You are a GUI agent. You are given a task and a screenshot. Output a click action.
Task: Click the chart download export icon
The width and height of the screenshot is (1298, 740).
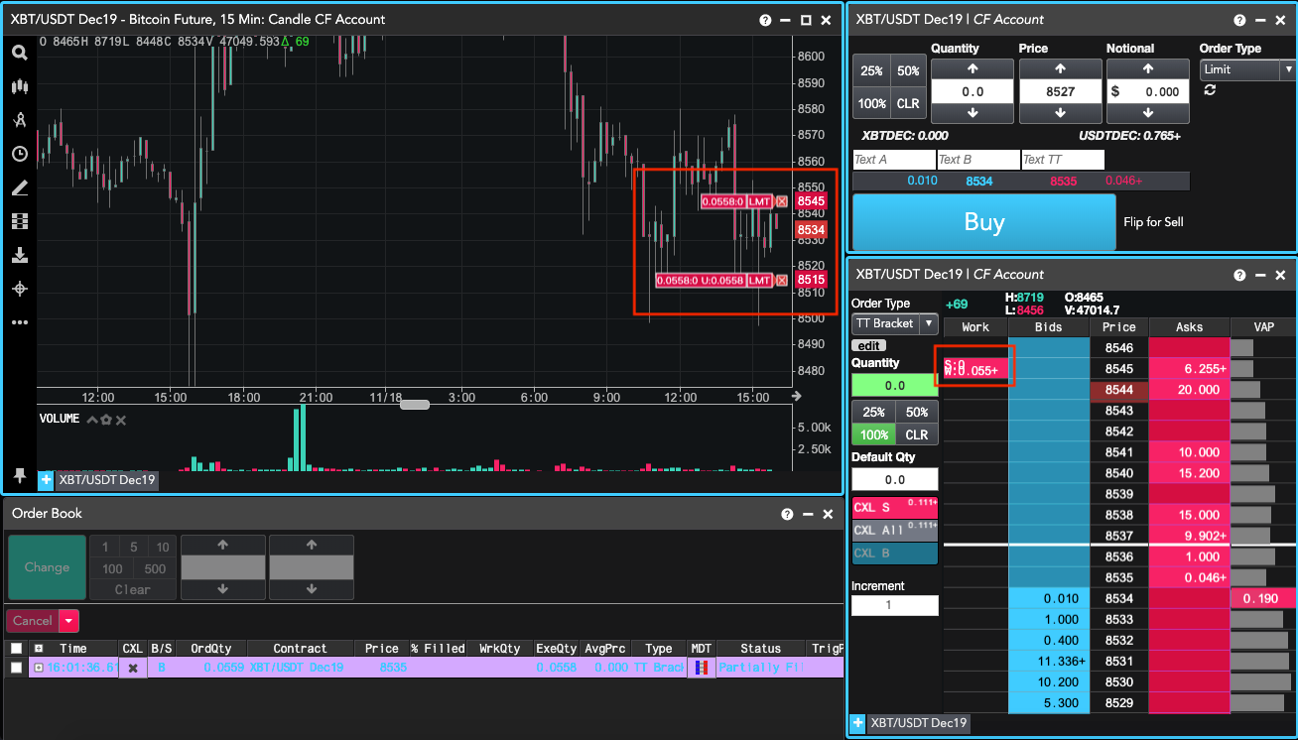[19, 254]
